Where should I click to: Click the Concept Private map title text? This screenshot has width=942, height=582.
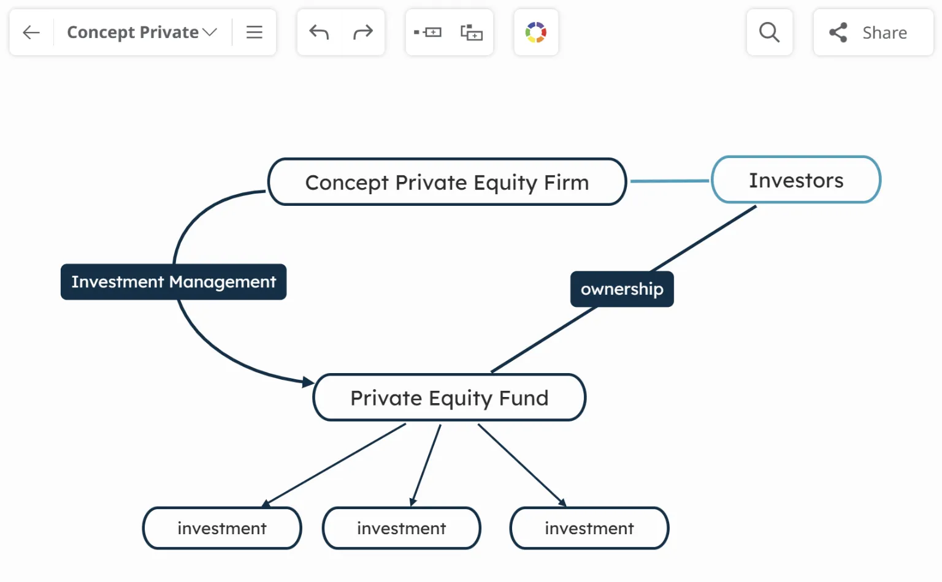coord(132,32)
